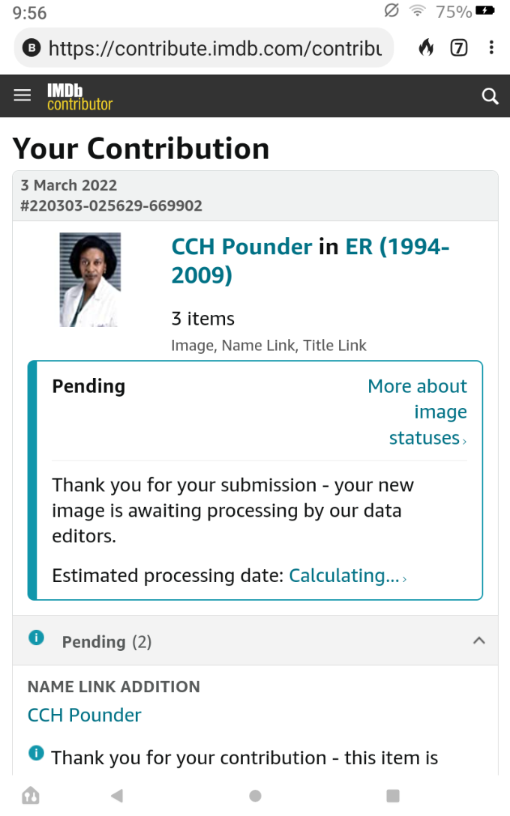Image resolution: width=510 pixels, height=816 pixels.
Task: Tap the info icon beside Pending (2)
Action: 36,638
